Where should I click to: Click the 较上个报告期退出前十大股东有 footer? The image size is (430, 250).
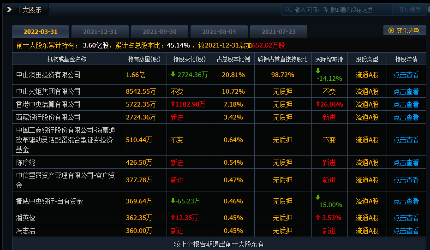coord(219,244)
